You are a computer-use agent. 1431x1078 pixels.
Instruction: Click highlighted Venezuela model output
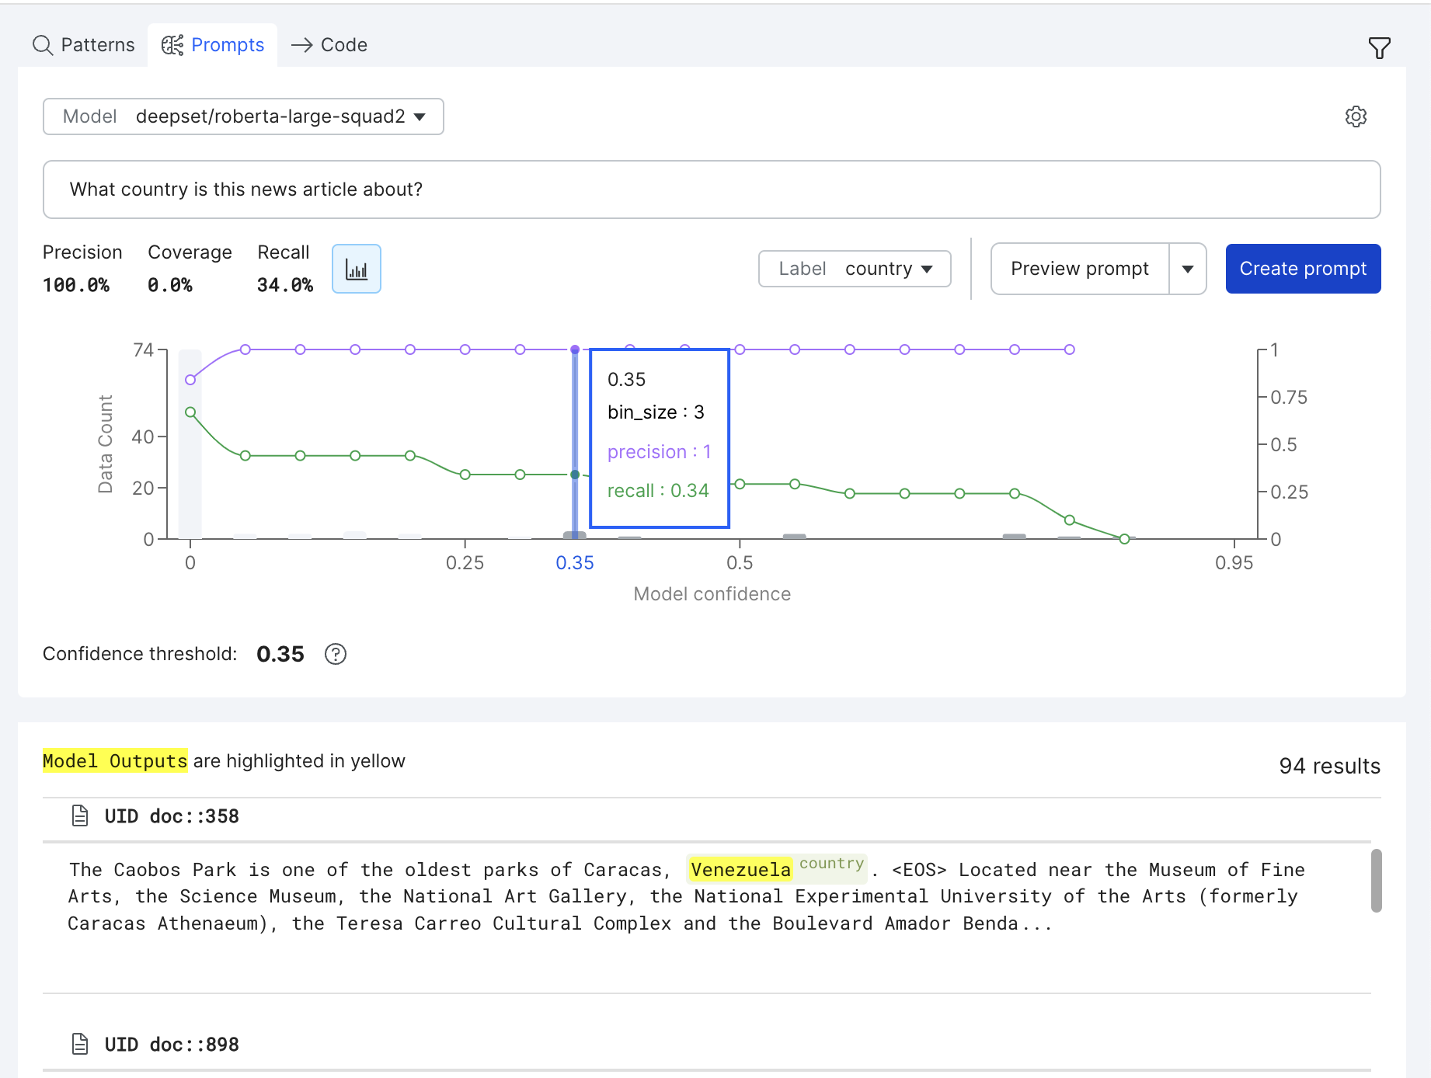click(740, 870)
